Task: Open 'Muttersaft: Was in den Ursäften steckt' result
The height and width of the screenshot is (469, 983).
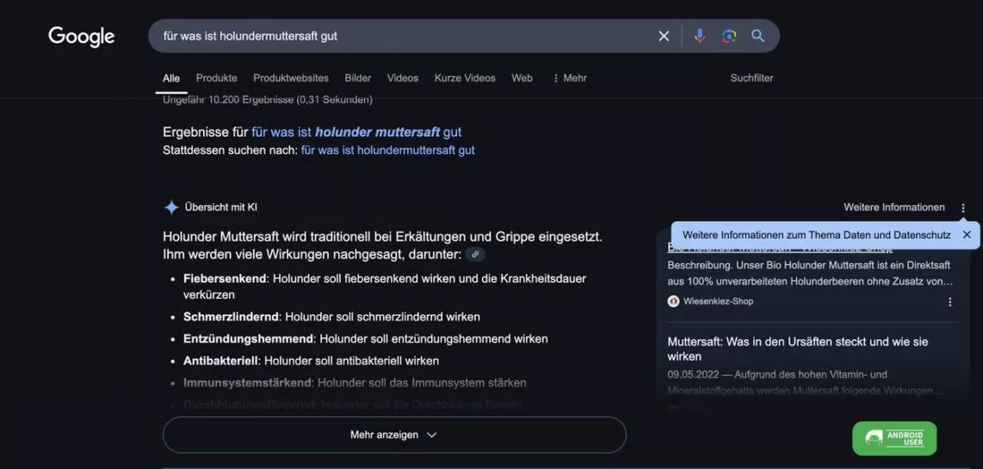Action: point(798,349)
